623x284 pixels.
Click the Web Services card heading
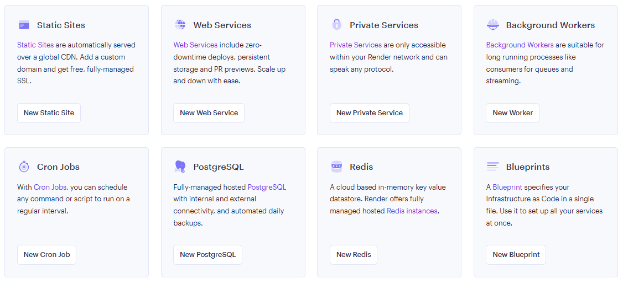pyautogui.click(x=222, y=25)
